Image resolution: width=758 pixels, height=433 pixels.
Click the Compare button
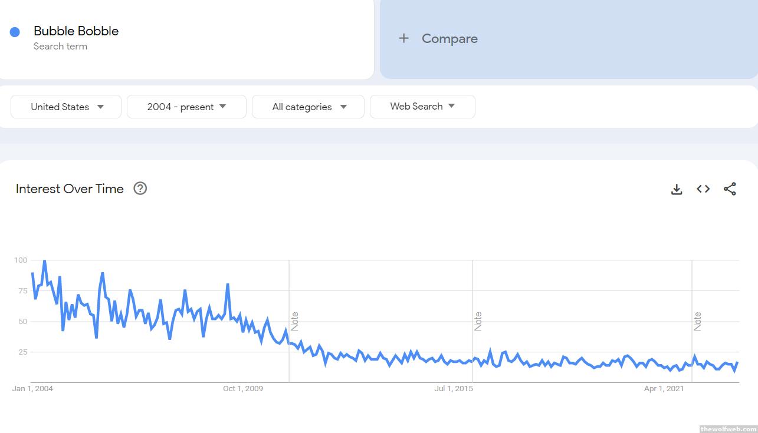point(449,39)
